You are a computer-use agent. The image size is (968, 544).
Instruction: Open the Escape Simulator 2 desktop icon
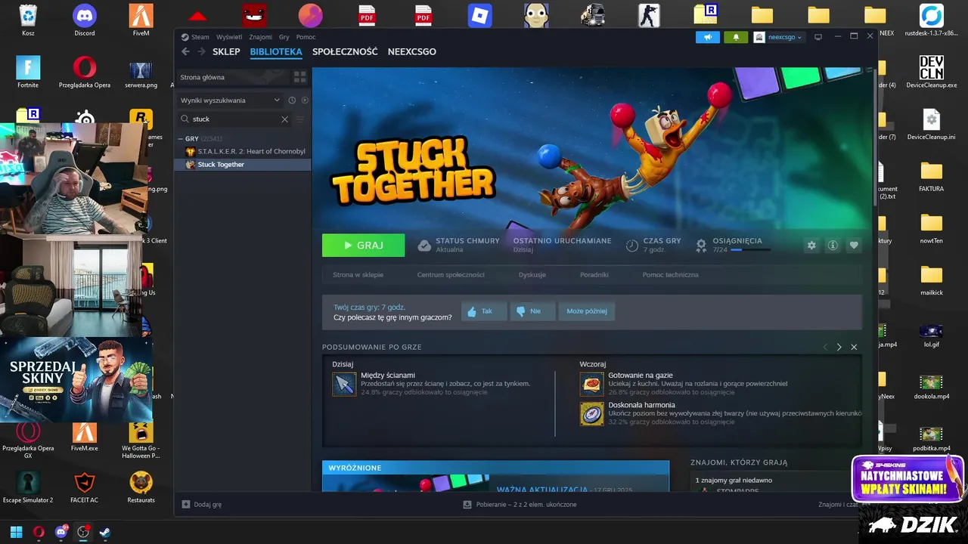click(28, 487)
